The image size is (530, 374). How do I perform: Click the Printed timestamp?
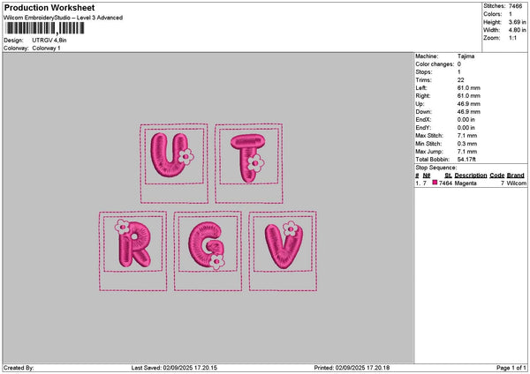[352, 368]
